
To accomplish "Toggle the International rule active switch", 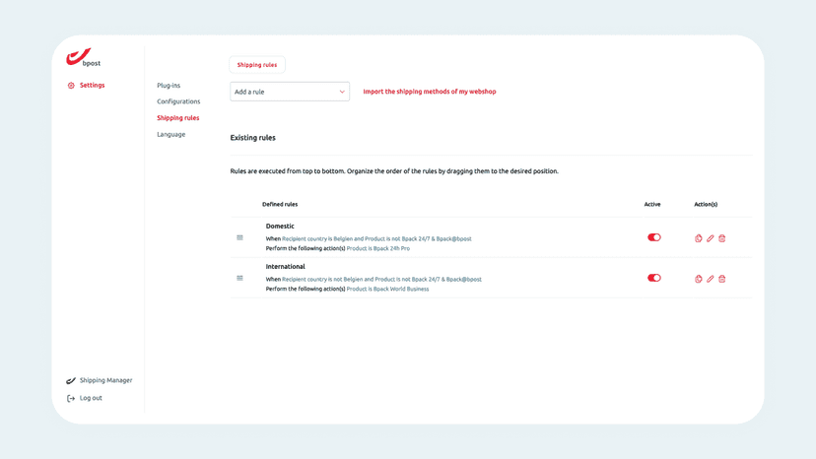I will click(x=654, y=278).
